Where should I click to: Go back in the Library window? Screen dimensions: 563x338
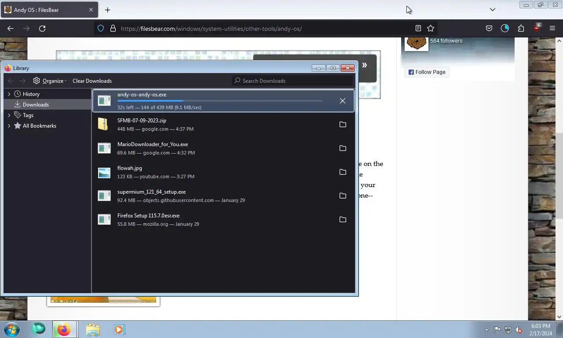click(x=11, y=81)
